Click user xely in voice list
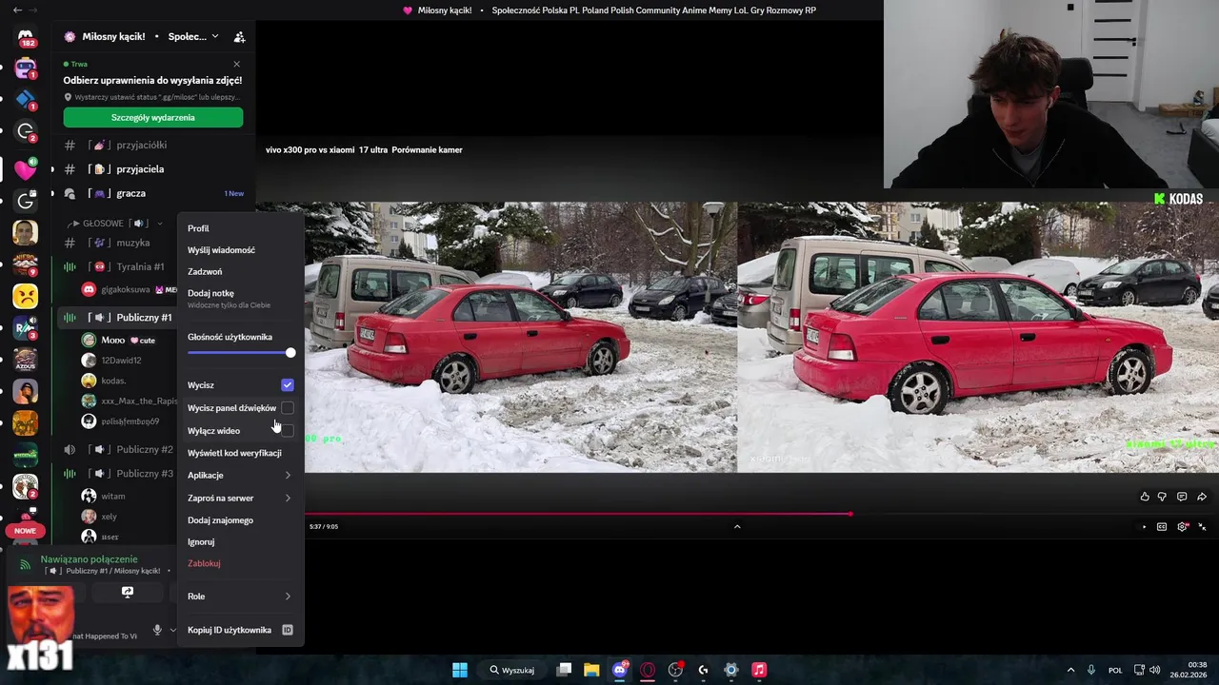1219x685 pixels. coord(109,517)
